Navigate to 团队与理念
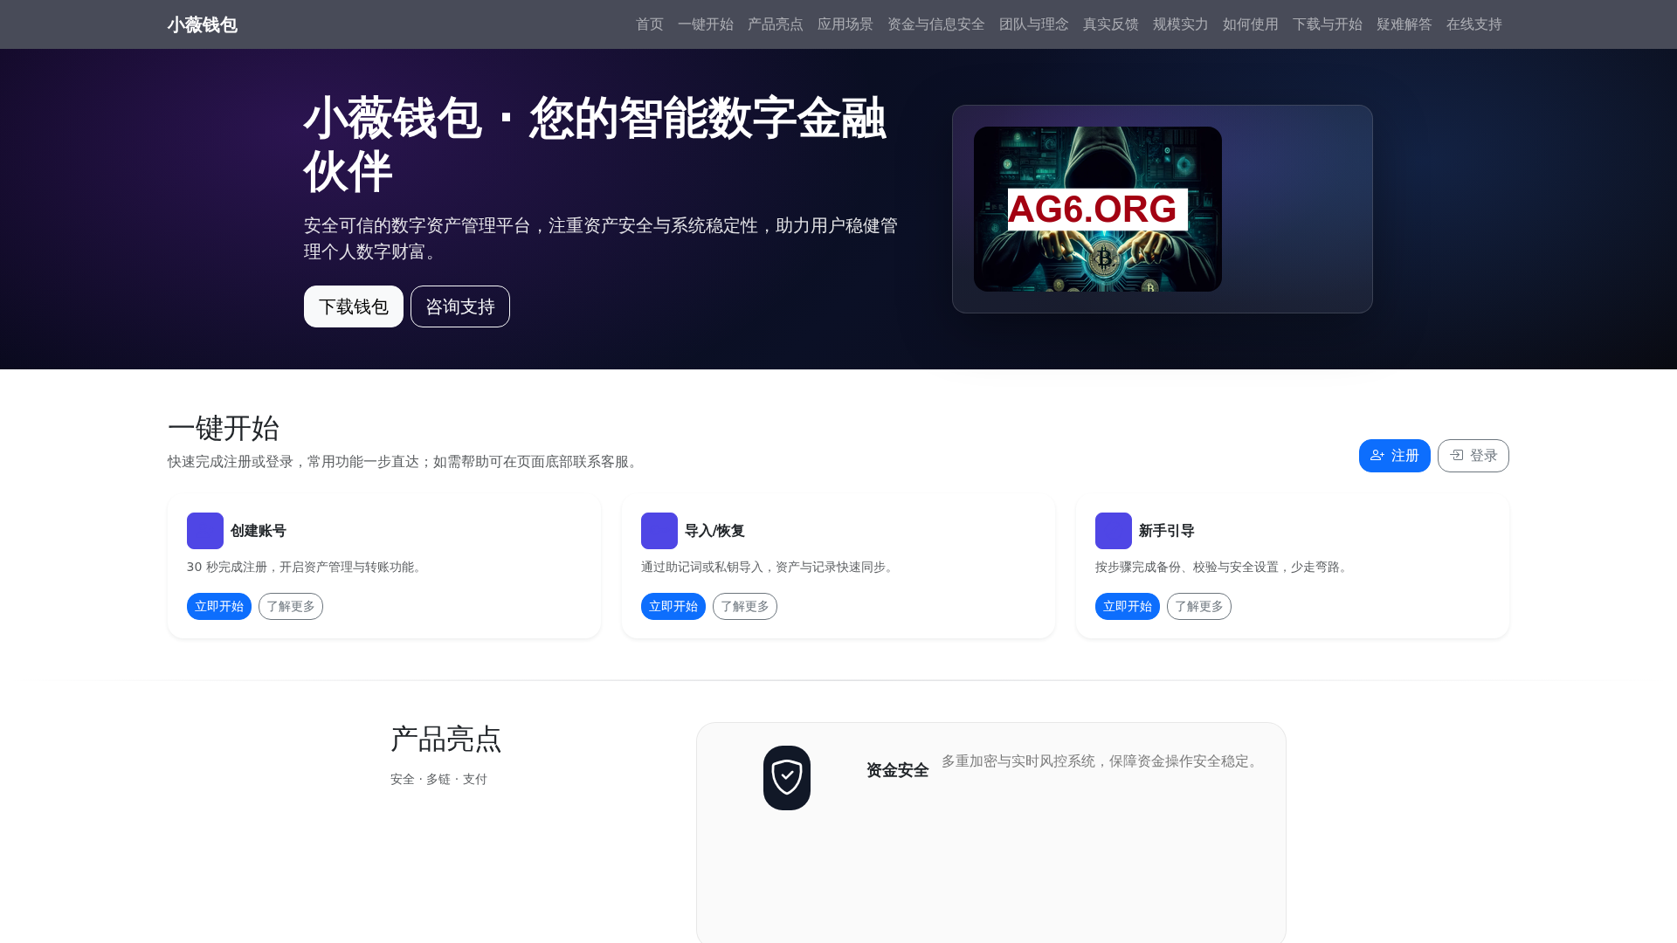Image resolution: width=1677 pixels, height=943 pixels. [x=1033, y=24]
